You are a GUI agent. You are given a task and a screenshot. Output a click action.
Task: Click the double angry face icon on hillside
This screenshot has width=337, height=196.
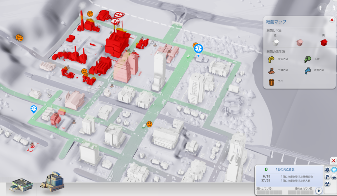19,38
